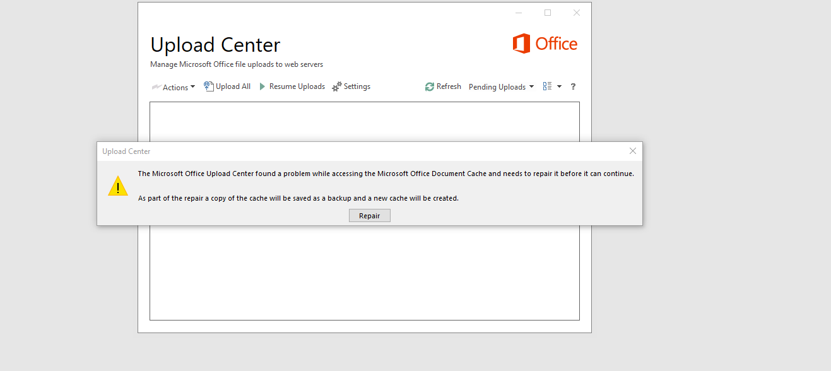Click the green Refresh icon
This screenshot has width=831, height=371.
(430, 86)
